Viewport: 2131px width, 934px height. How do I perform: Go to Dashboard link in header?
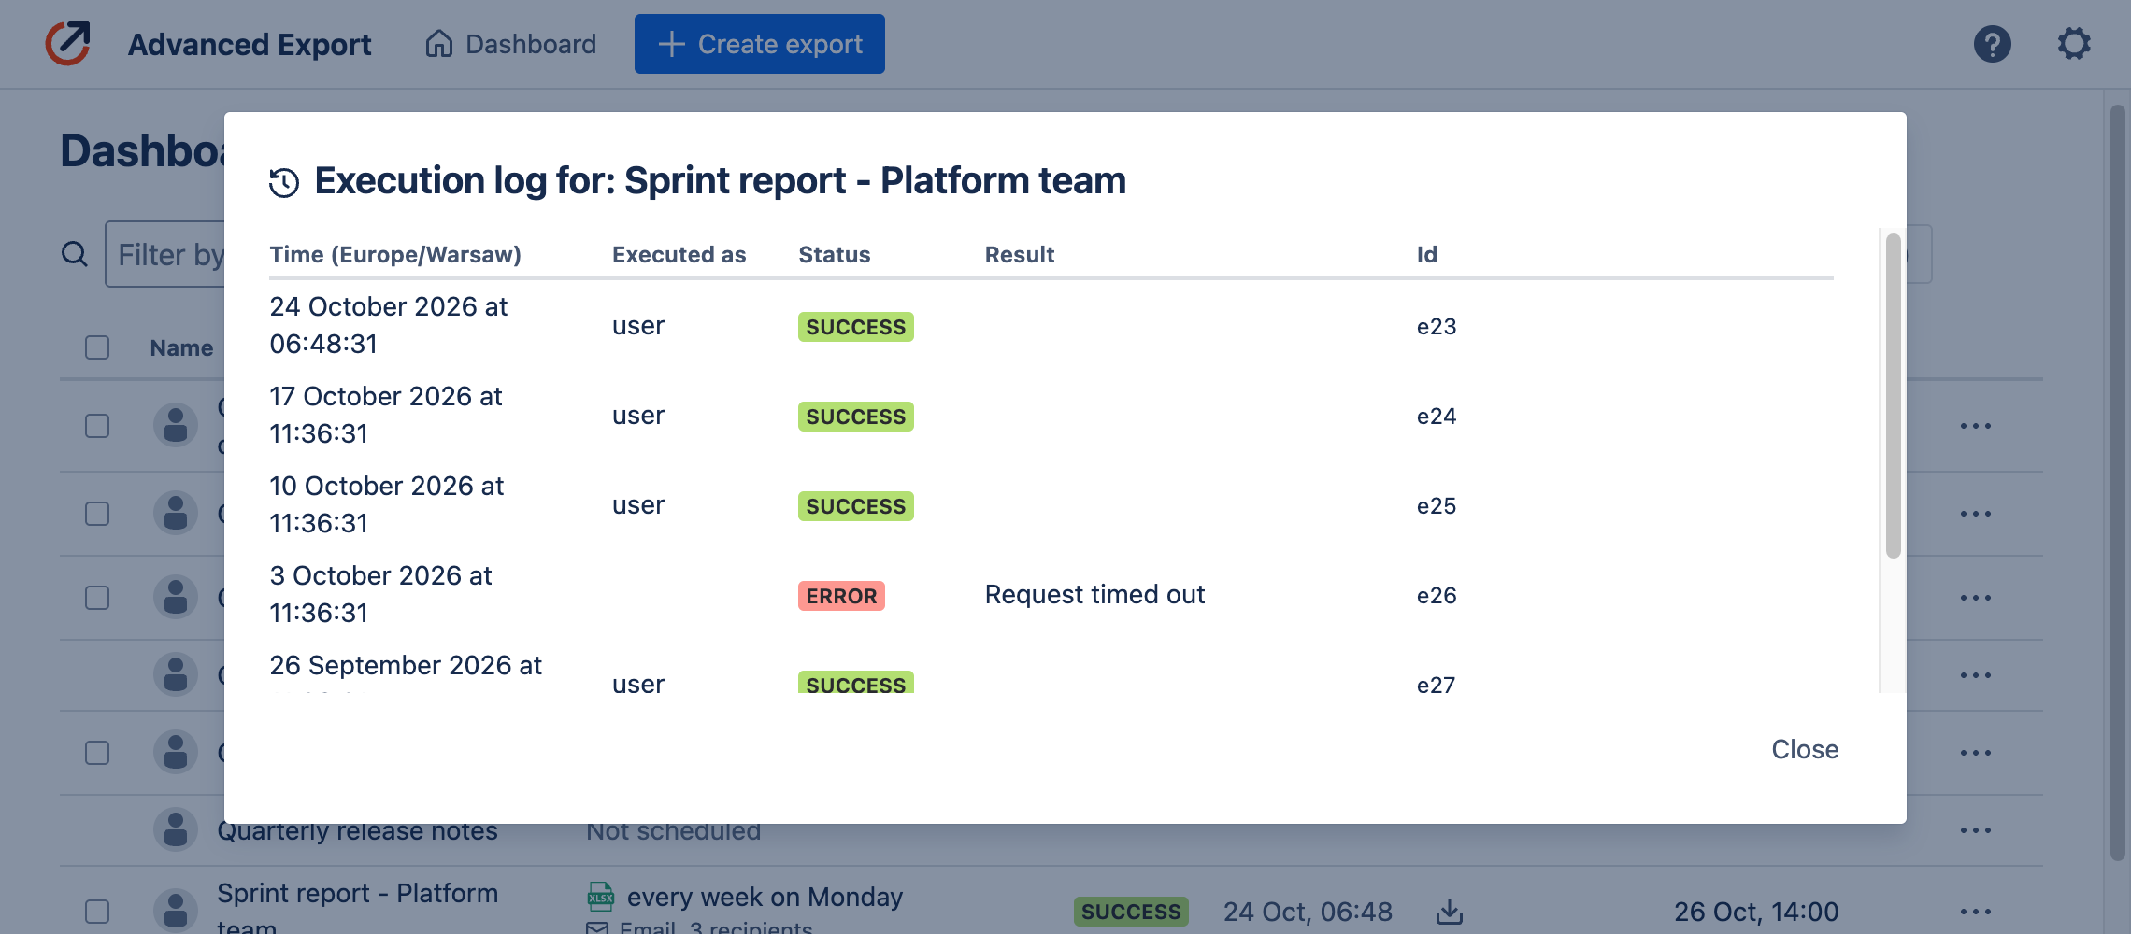511,44
